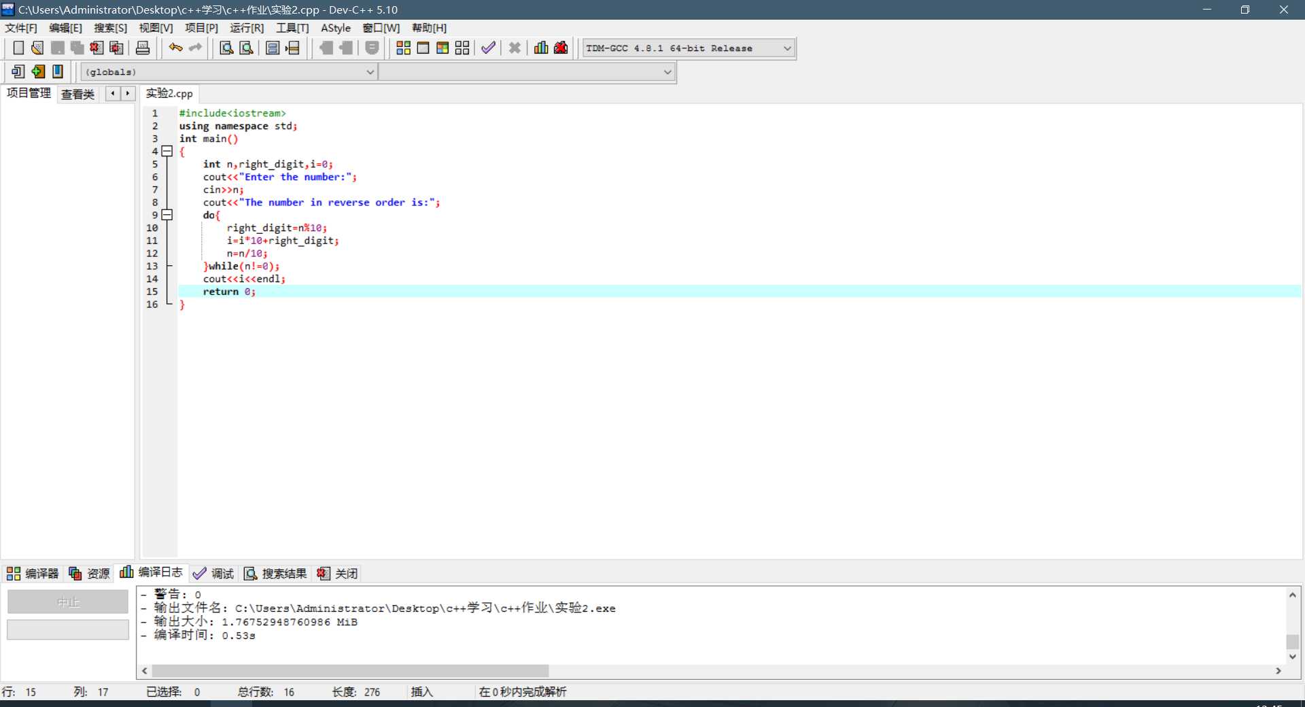Viewport: 1305px width, 707px height.
Task: Click compile log scroll up arrow
Action: click(x=1293, y=595)
